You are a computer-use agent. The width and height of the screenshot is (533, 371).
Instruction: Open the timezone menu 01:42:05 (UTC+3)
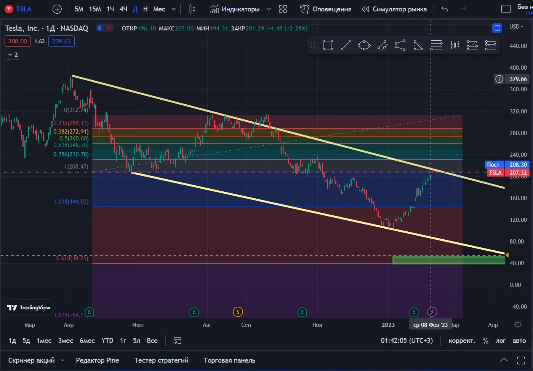coord(407,341)
